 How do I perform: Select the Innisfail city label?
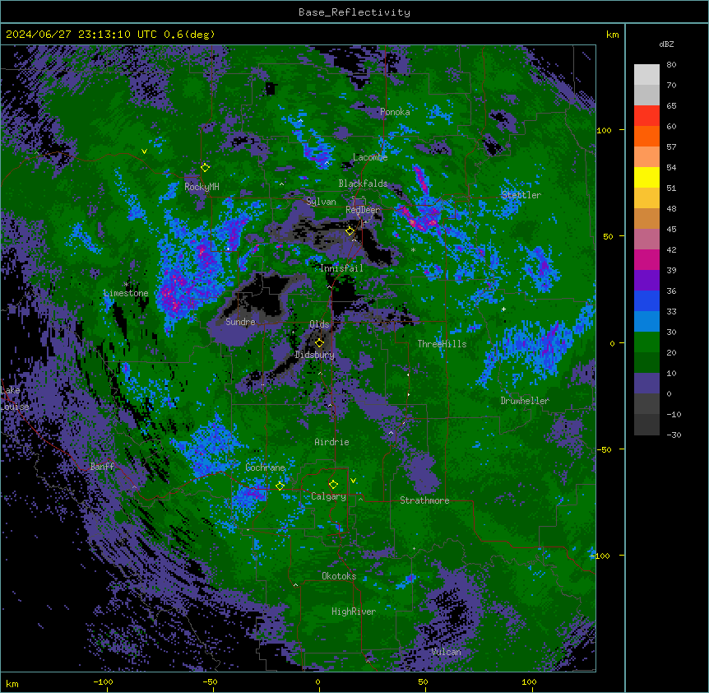coord(341,268)
